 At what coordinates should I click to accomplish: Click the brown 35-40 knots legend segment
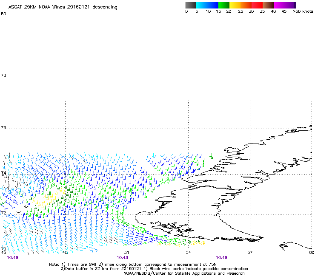pos(268,5)
